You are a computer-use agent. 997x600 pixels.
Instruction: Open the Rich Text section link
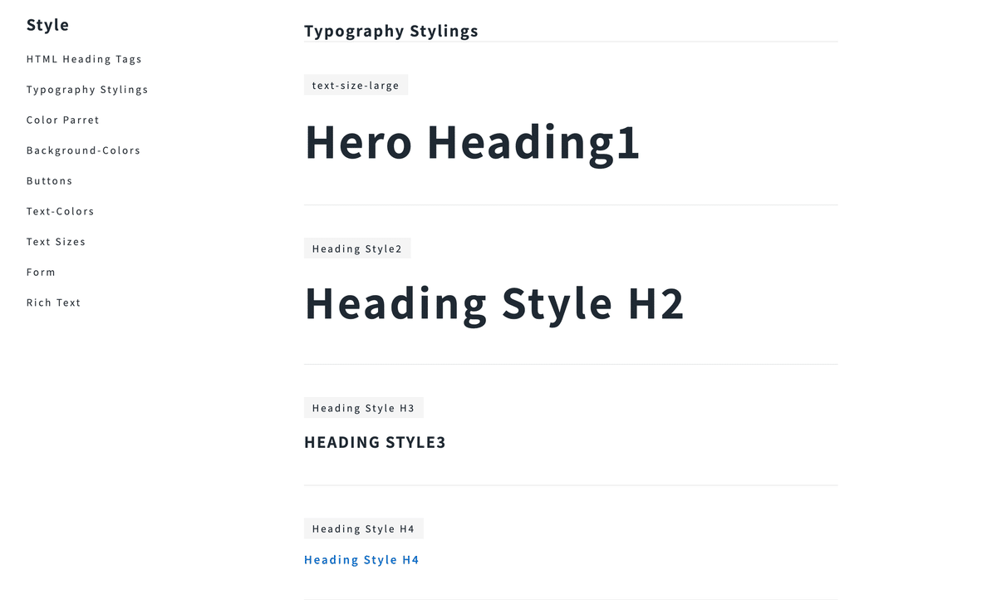[53, 302]
